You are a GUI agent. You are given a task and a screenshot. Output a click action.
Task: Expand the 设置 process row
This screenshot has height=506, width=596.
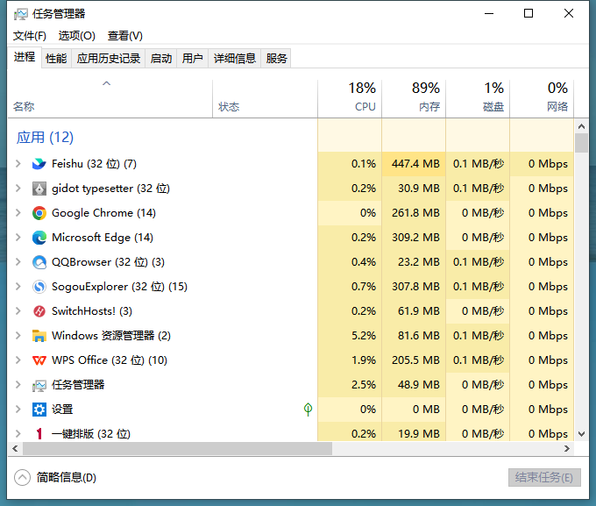tap(18, 410)
